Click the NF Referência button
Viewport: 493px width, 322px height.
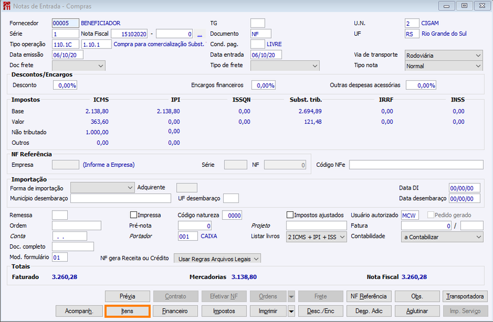tap(369, 296)
